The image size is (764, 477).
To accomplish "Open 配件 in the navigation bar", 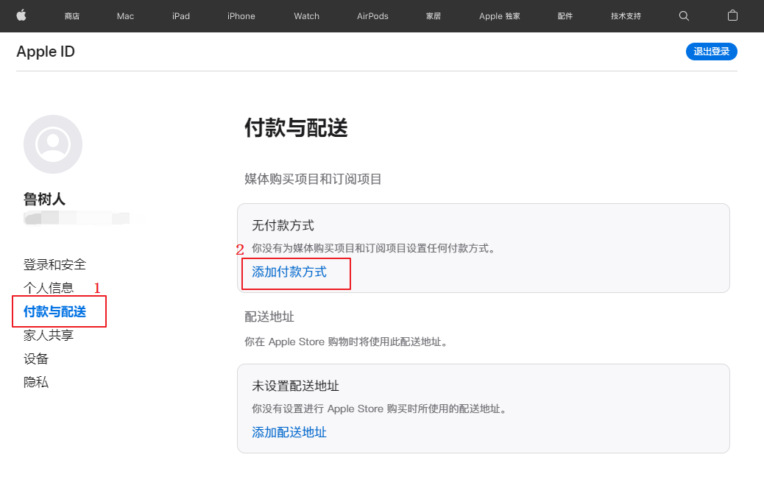I will tap(565, 16).
